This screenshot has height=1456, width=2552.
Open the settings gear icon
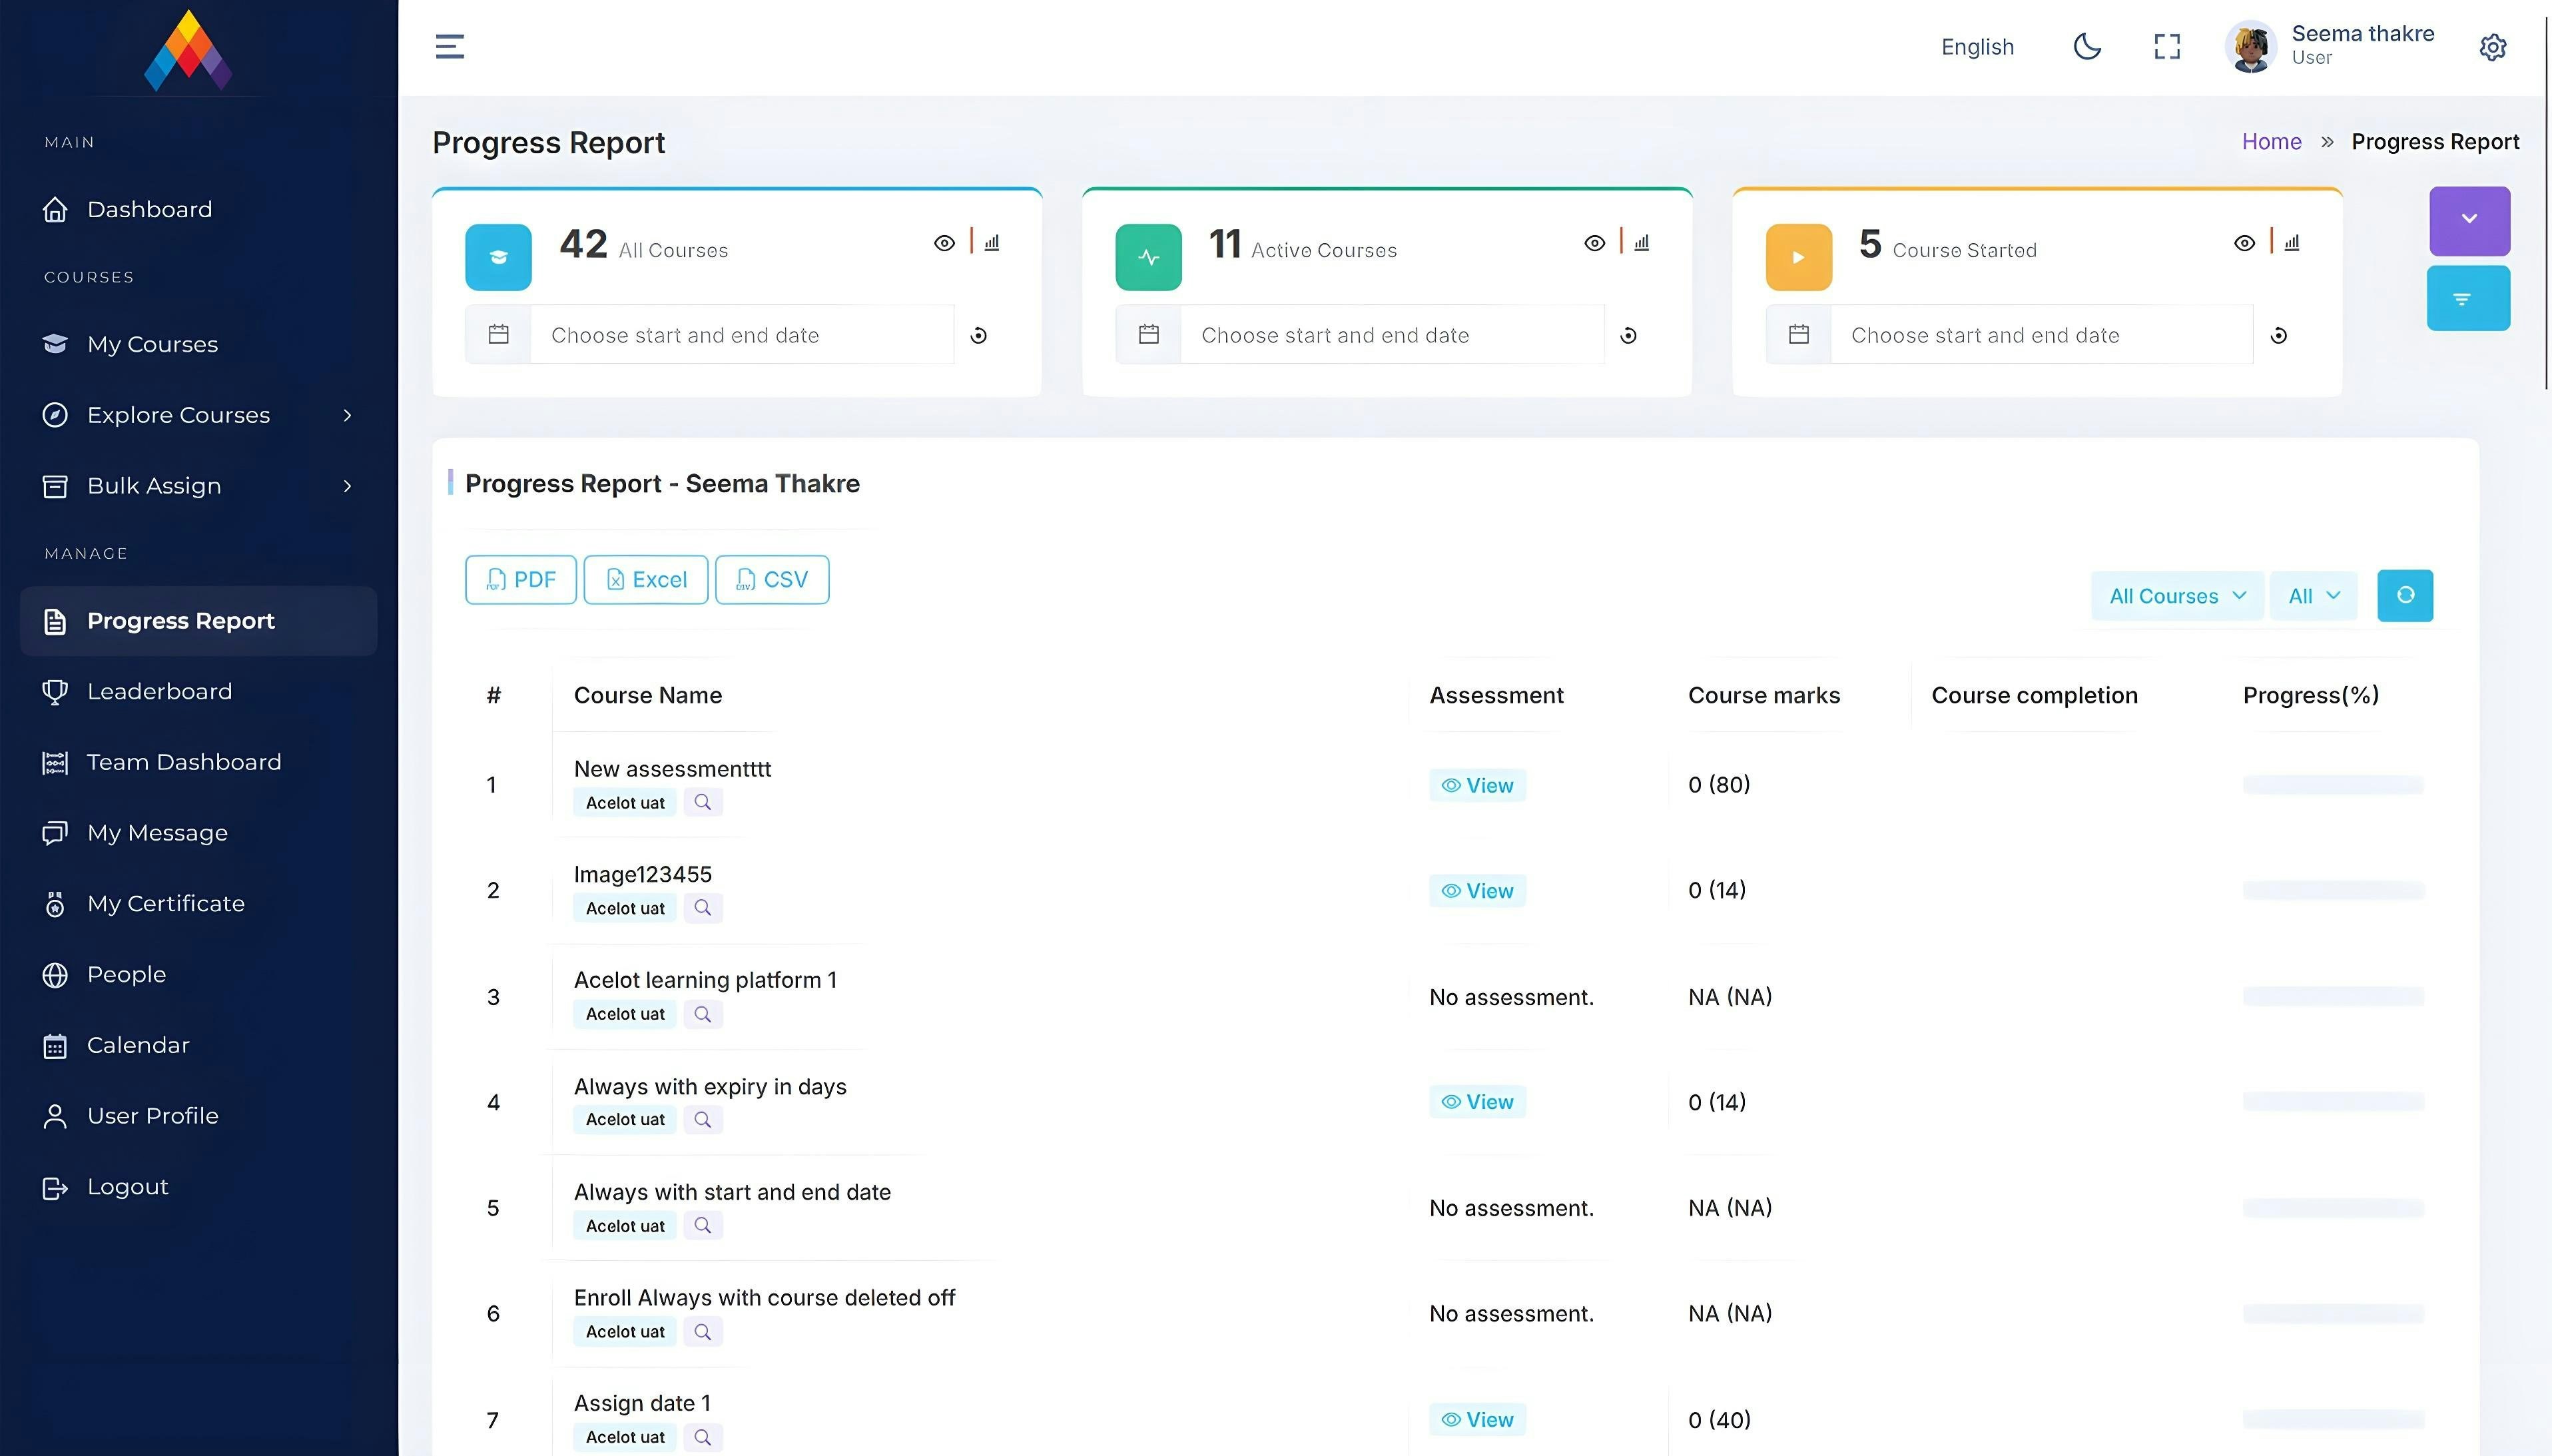(2492, 47)
